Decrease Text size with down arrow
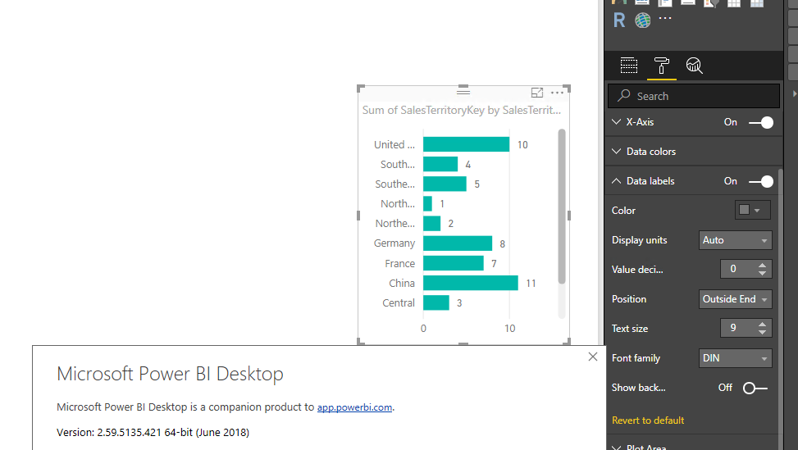Image resolution: width=798 pixels, height=450 pixels. pyautogui.click(x=762, y=332)
